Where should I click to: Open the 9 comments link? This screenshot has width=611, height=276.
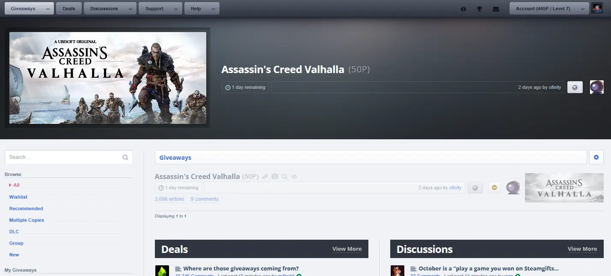pos(205,199)
